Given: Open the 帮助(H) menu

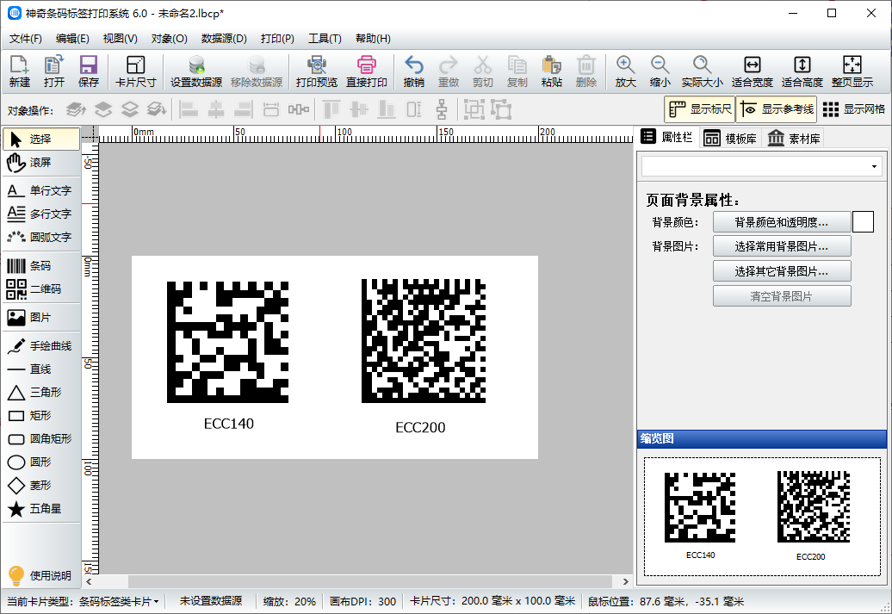Looking at the screenshot, I should (373, 39).
